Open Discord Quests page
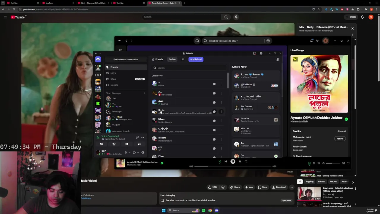Viewport: 380px width, 214px height. pyautogui.click(x=126, y=85)
